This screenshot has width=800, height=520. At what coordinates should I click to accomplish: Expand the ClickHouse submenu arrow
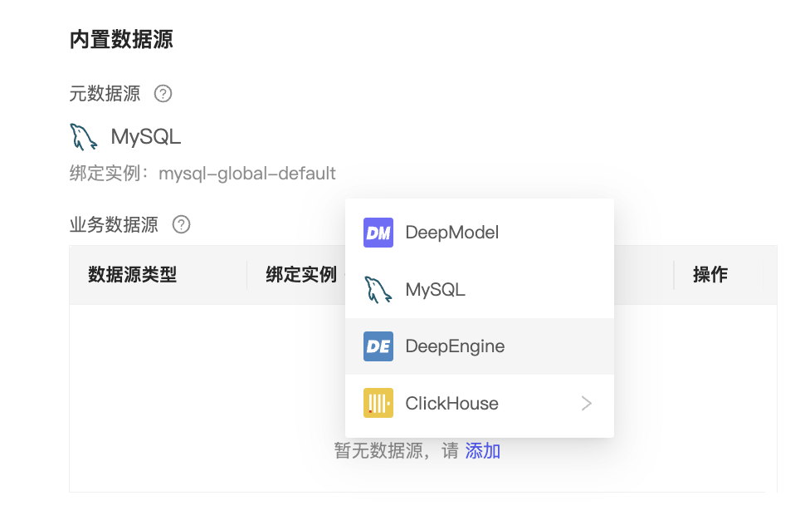(x=587, y=404)
